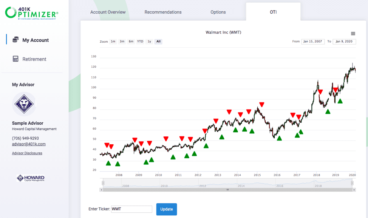Enable the All zoom range
Screen dimensions: 368x218
(158, 42)
